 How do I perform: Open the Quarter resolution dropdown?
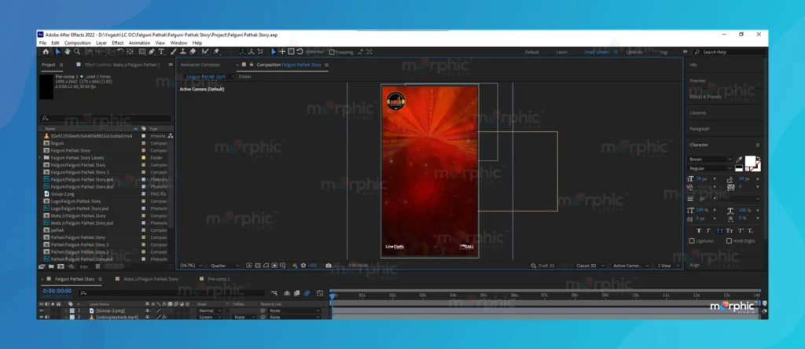(225, 266)
